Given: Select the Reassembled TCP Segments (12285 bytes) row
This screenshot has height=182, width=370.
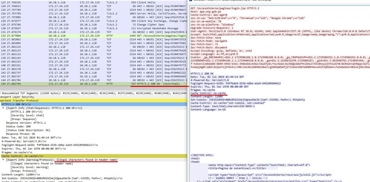Looking at the screenshot, I should [x=93, y=93].
